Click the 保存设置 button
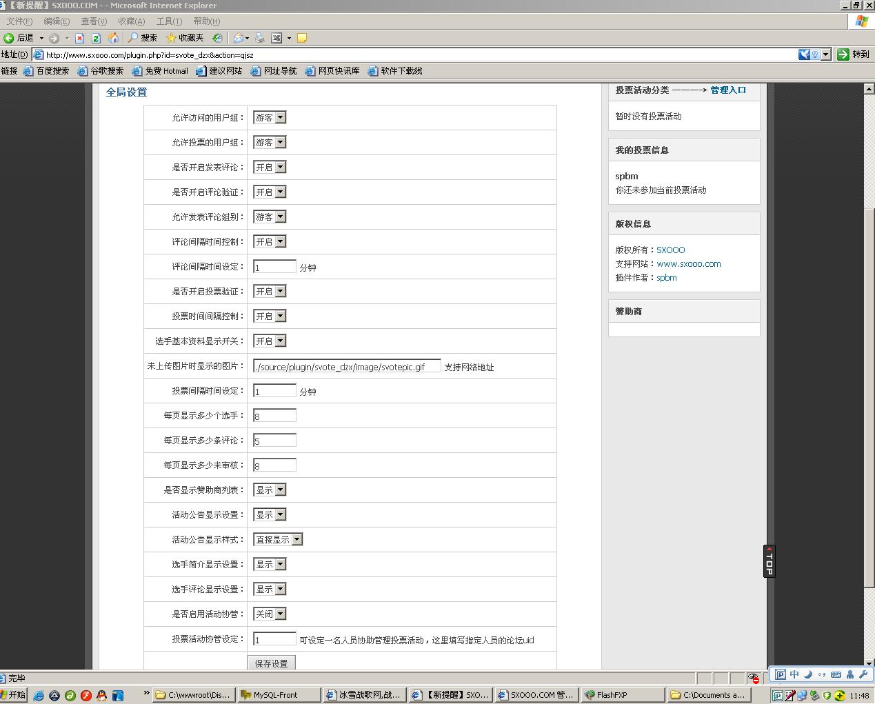Viewport: 875px width, 704px height. click(x=271, y=663)
